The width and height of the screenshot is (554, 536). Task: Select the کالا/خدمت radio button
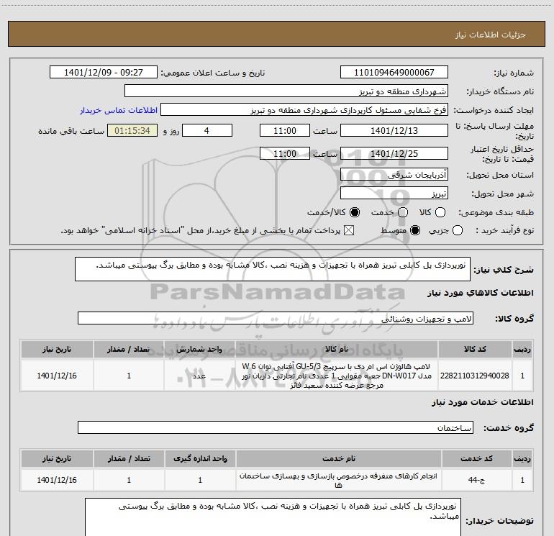tap(355, 212)
